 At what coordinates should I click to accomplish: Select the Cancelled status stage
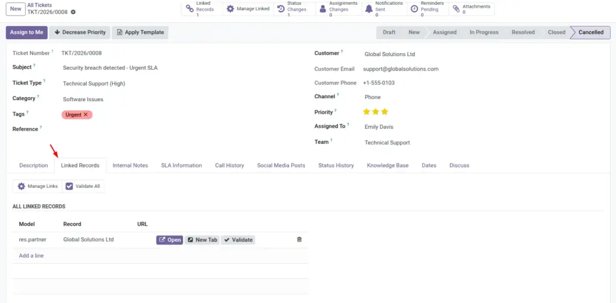pyautogui.click(x=591, y=33)
